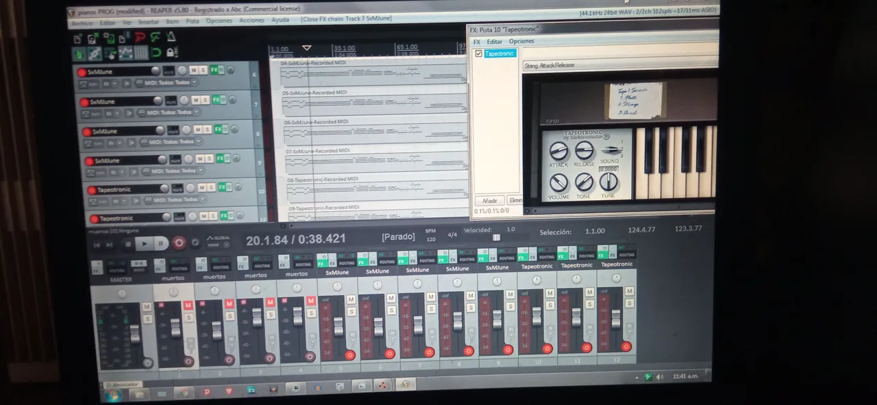The image size is (877, 405).
Task: Open the Opciones menu in the FX window
Action: [521, 42]
